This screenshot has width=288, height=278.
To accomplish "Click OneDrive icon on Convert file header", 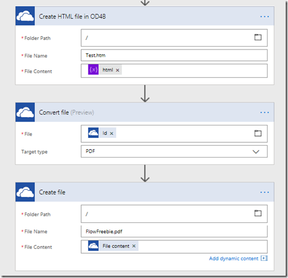I will click(x=25, y=112).
